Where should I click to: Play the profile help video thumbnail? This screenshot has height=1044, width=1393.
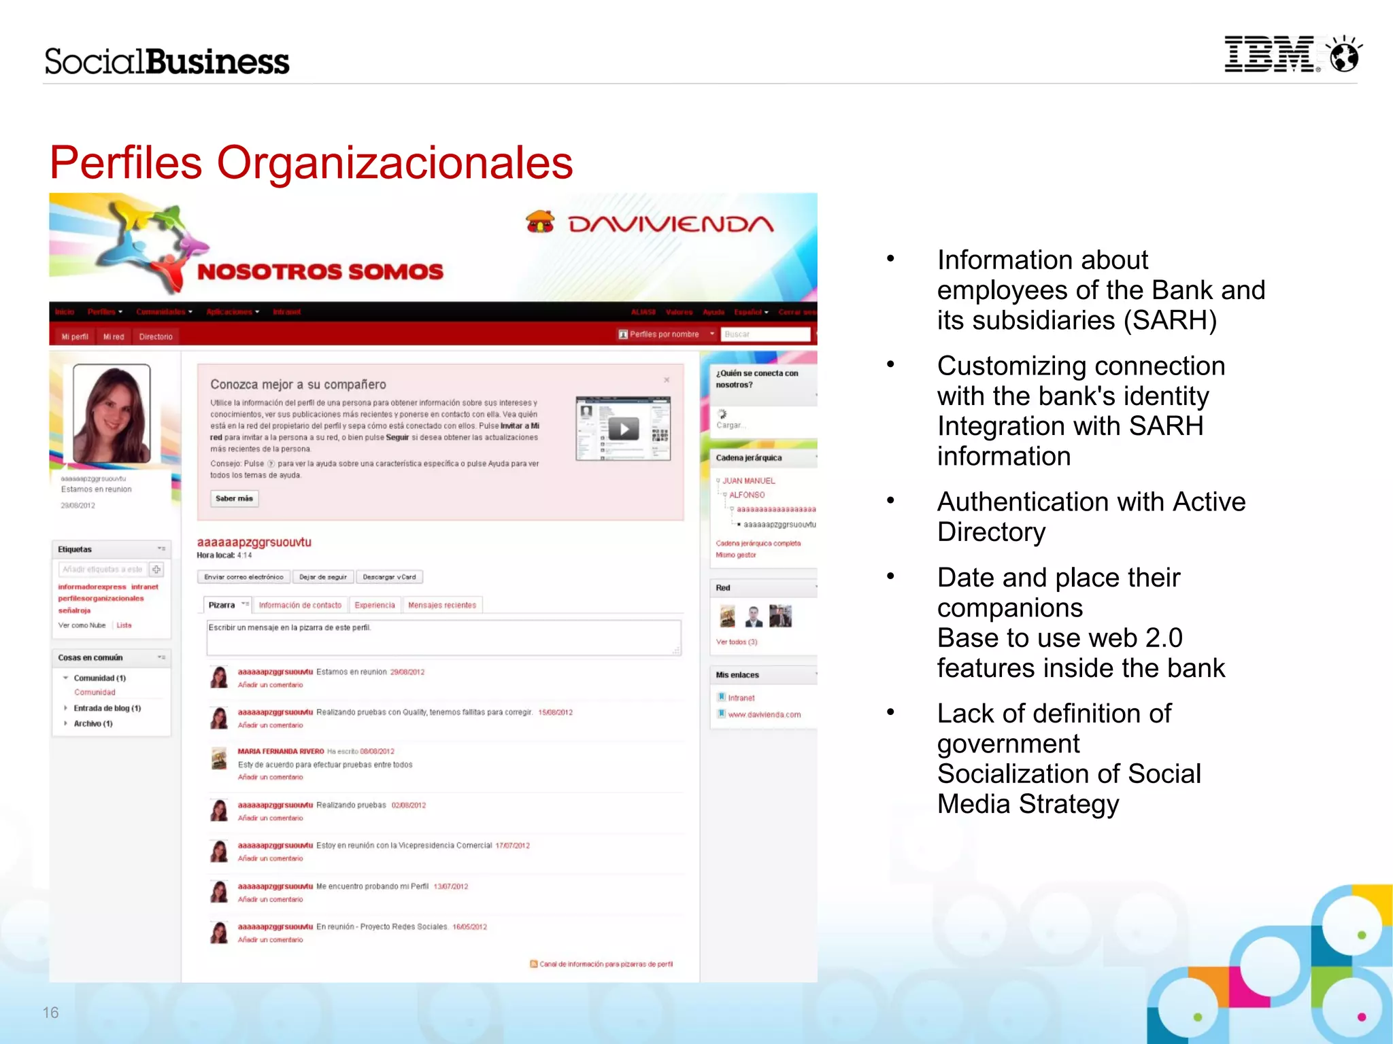[x=623, y=429]
